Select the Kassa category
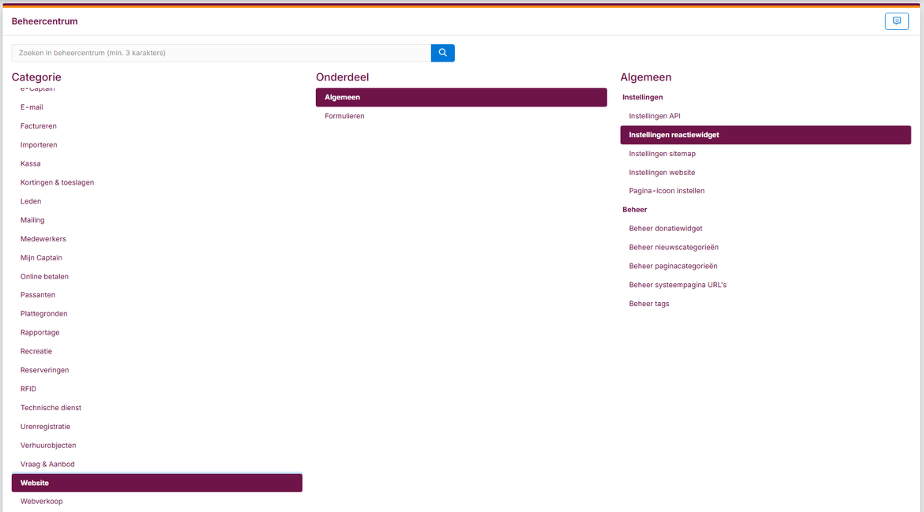This screenshot has height=512, width=924. [30, 163]
